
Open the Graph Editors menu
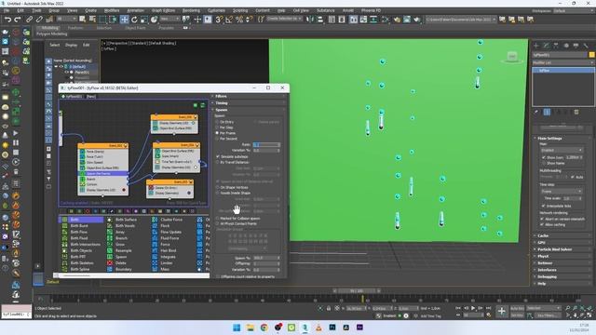click(x=163, y=10)
